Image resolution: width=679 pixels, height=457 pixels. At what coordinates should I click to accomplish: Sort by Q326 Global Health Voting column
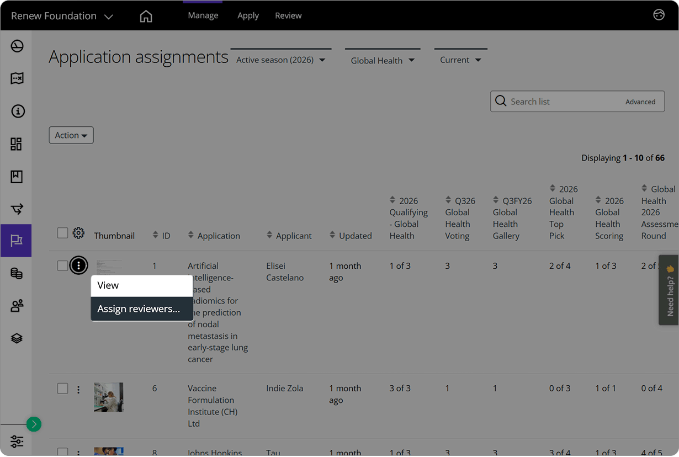tap(448, 200)
